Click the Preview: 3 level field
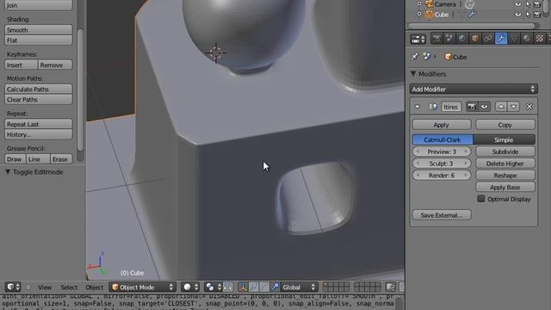 (x=442, y=152)
